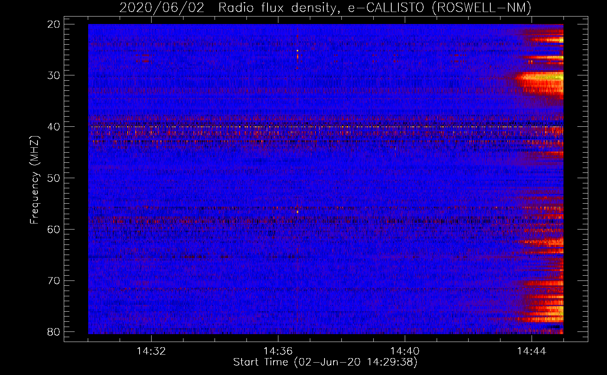607x375 pixels.
Task: Click the 60 frequency tick label
Action: click(x=54, y=229)
